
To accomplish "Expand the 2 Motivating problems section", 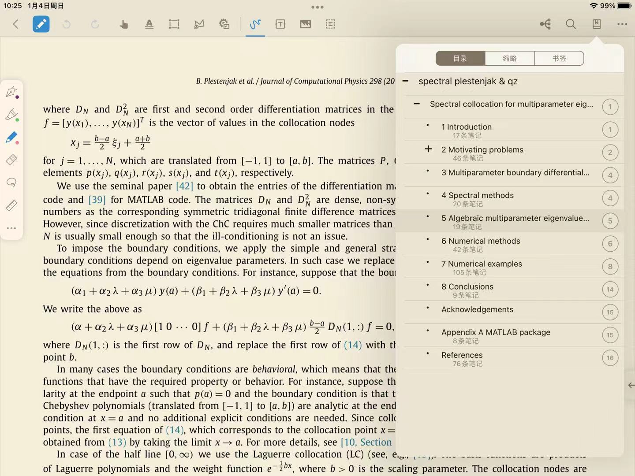I will click(428, 149).
